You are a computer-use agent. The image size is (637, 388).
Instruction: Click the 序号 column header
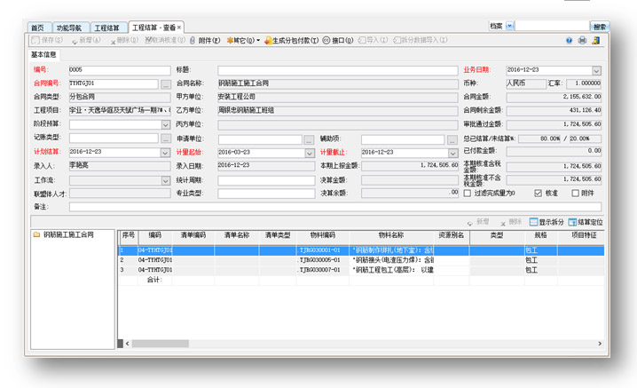(129, 235)
